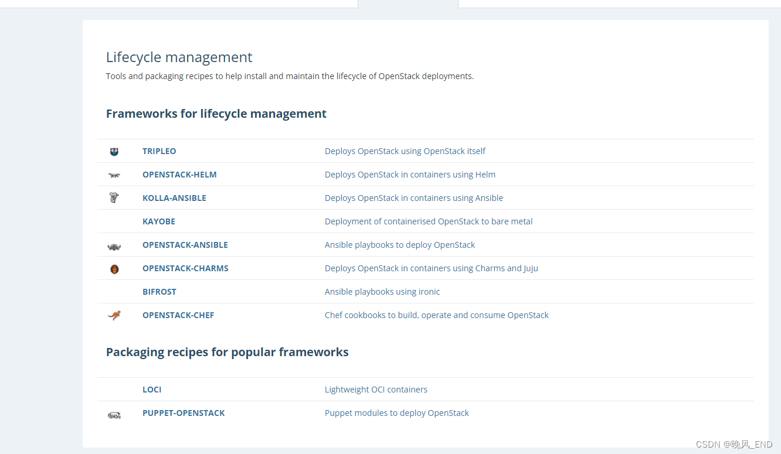Click the 'Tools and packaging recipes' intro sentence
The image size is (781, 454).
[x=290, y=76]
